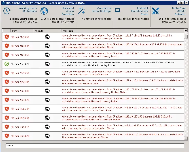This screenshot has height=152, width=189.
Task: Click the Endpoint Protection laptop icon
Action: pyautogui.click(x=117, y=10)
